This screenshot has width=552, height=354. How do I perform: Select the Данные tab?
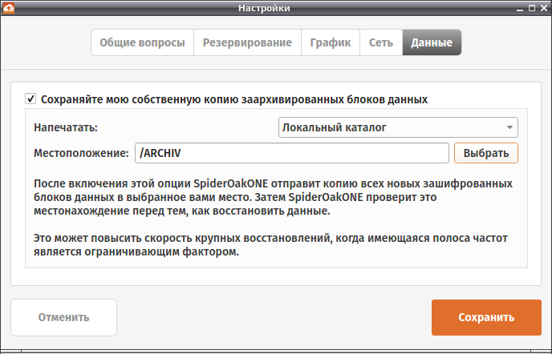(x=432, y=42)
